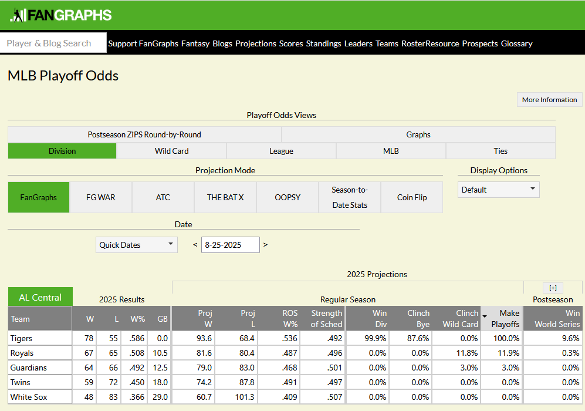This screenshot has height=411, width=585.
Task: Click the date input field
Action: (x=230, y=245)
